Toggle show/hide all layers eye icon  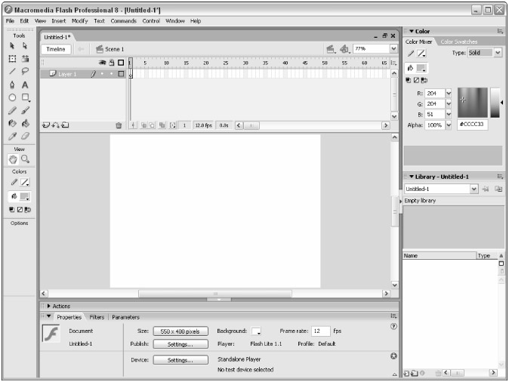[x=102, y=63]
